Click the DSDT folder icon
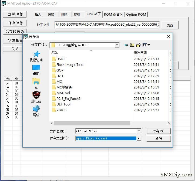Viewport: 195px width, 181px height. 54,59
